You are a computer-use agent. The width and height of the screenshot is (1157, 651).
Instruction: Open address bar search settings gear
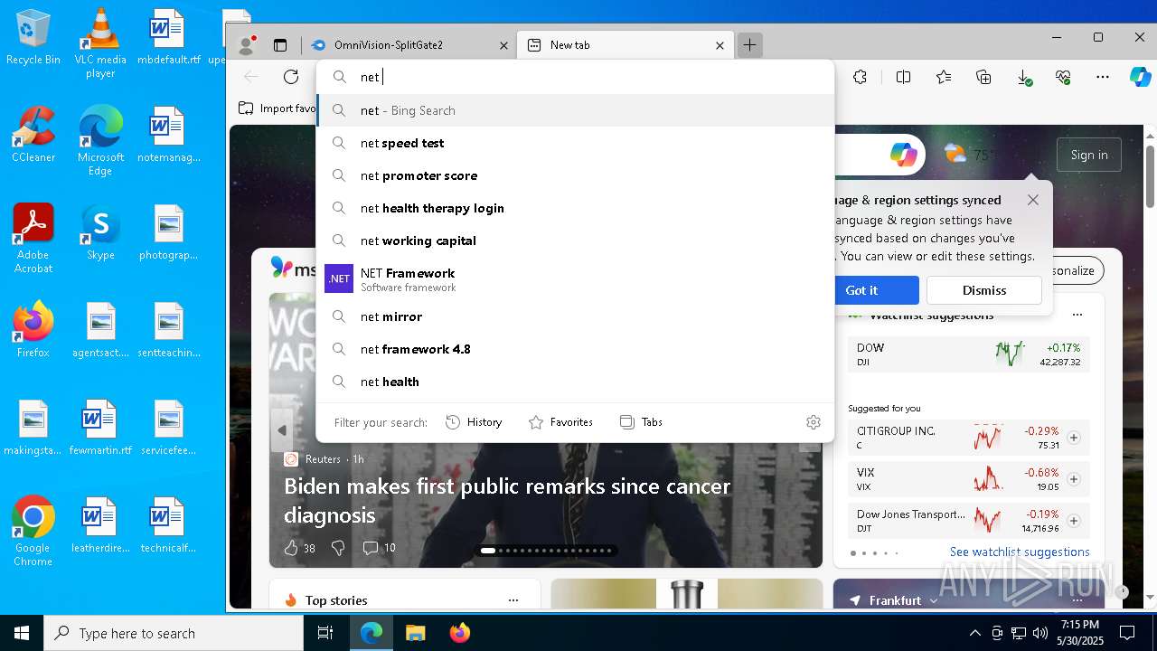pyautogui.click(x=813, y=422)
